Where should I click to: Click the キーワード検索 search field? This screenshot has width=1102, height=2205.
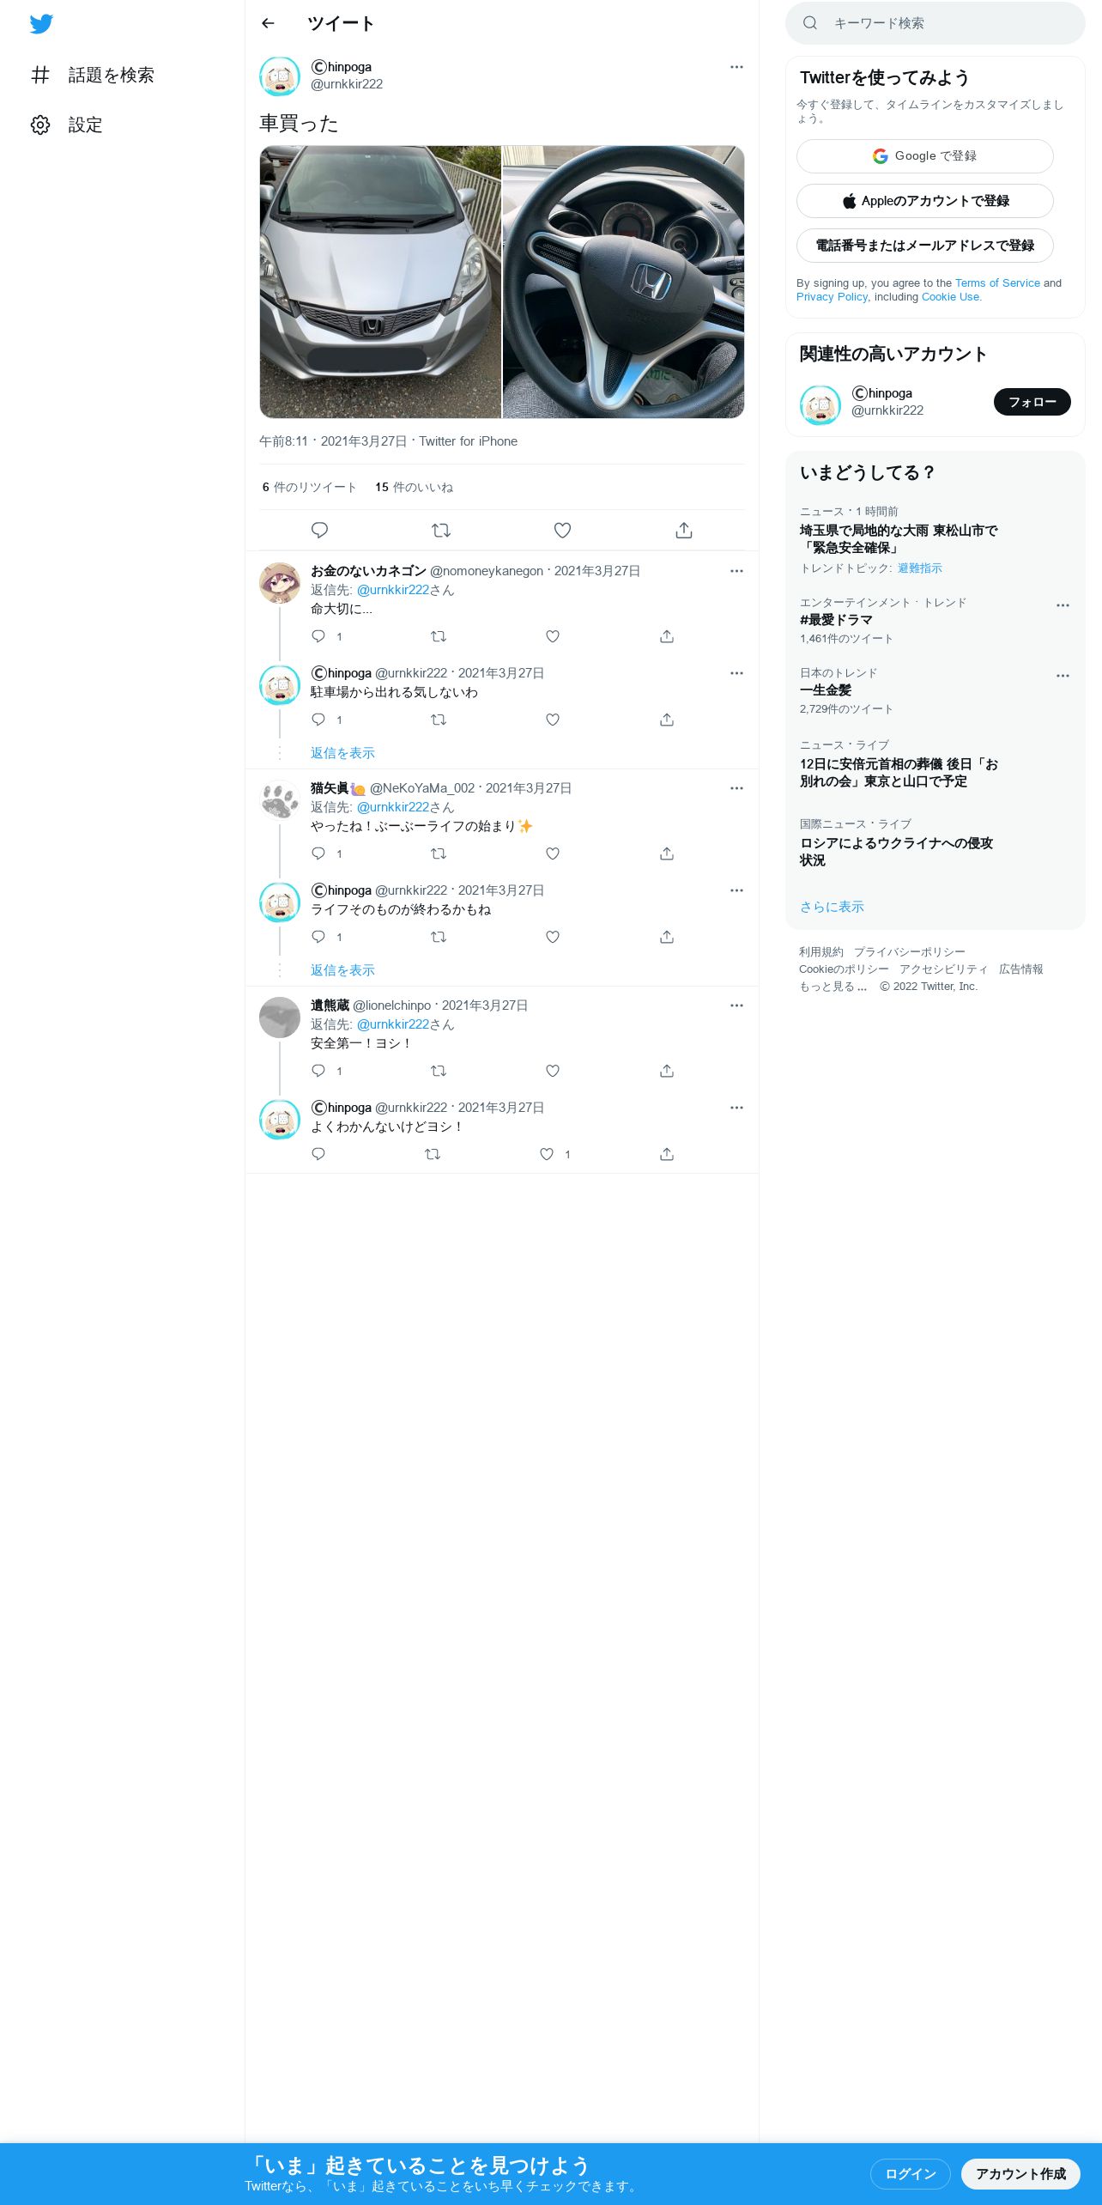935,23
